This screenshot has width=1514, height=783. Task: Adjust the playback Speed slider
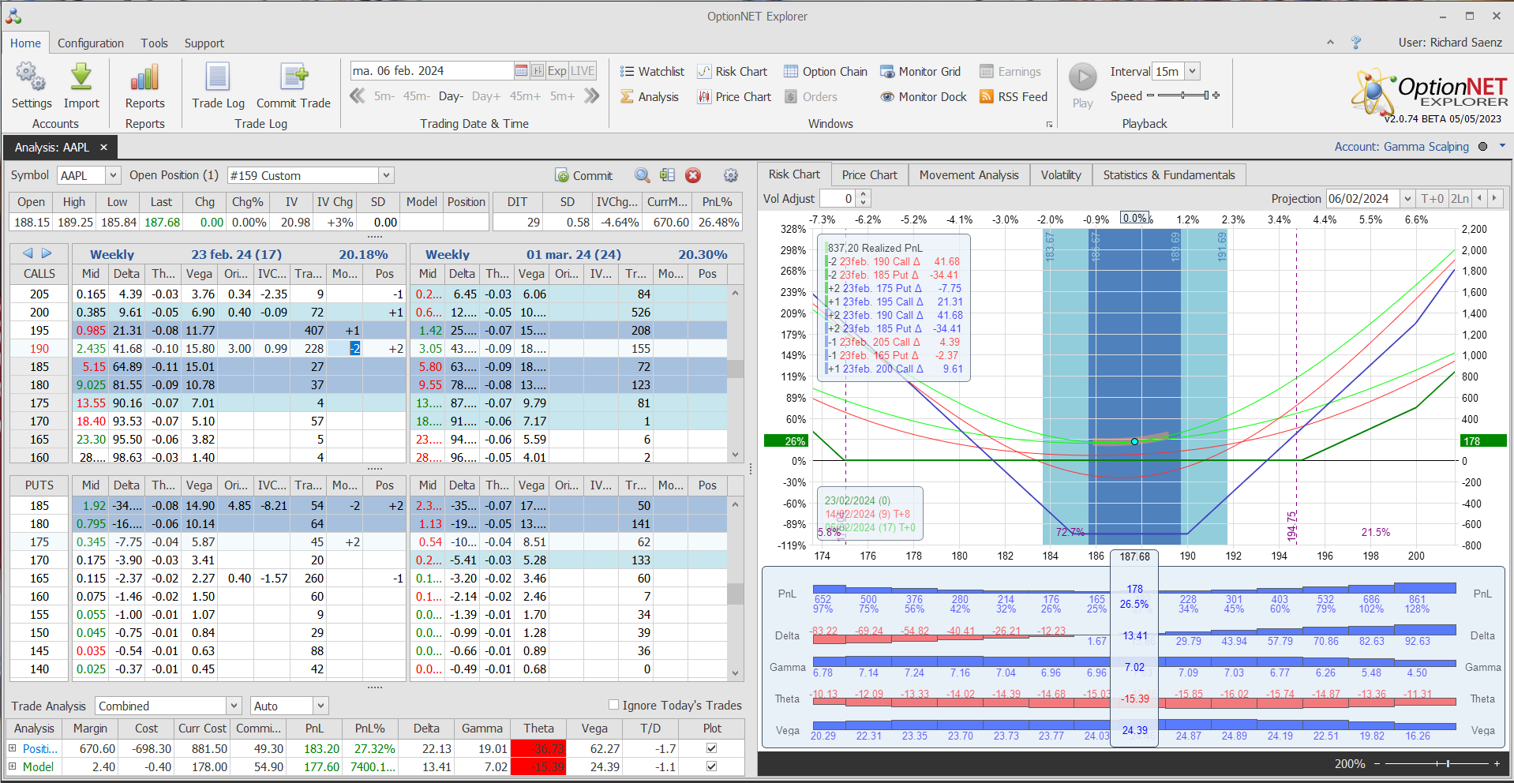point(1182,96)
